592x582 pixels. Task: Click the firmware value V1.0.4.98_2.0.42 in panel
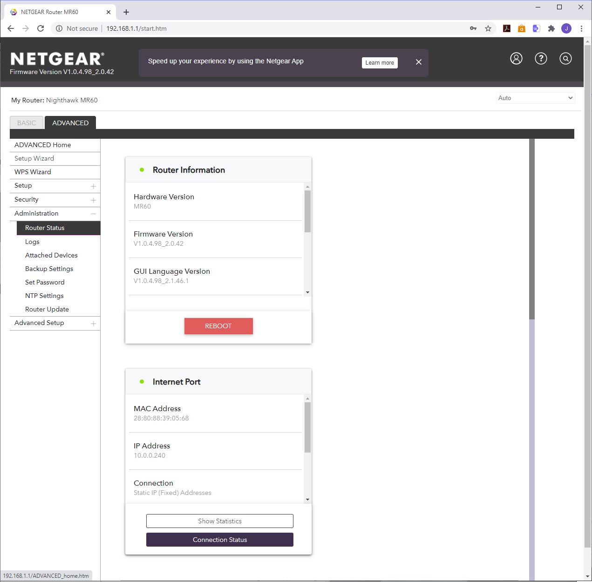tap(158, 244)
